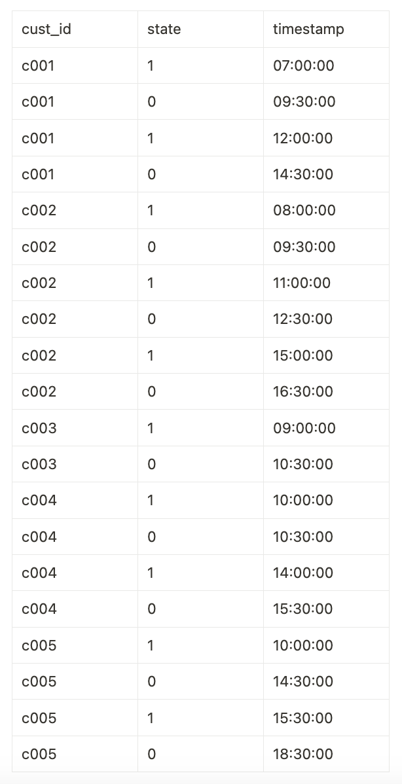402x784 pixels.
Task: Select the 14:00:00 timestamp cell
Action: coord(302,573)
